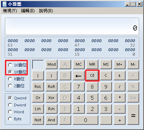Click the addition + button
The image size is (144, 130).
point(120,120)
